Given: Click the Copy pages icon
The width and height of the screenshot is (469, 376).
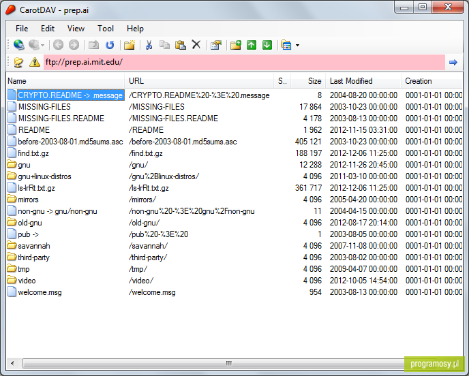Looking at the screenshot, I should [x=164, y=45].
